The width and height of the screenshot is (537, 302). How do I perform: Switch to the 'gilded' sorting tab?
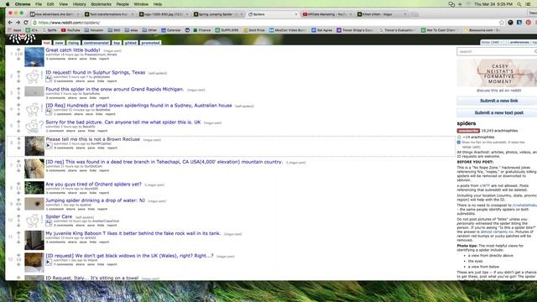[x=131, y=43]
